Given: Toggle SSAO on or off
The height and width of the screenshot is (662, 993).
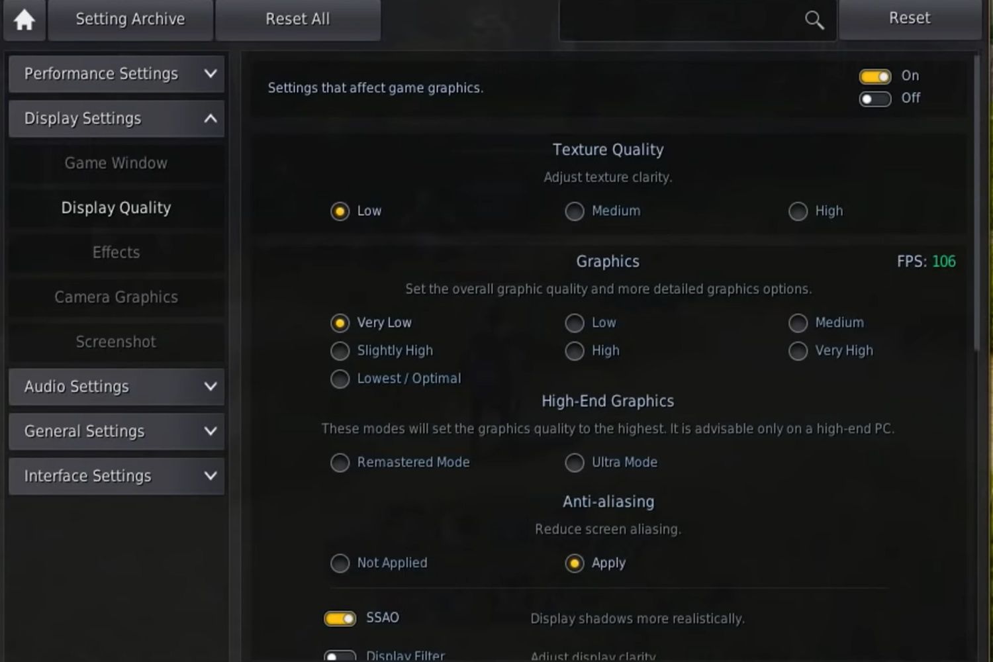Looking at the screenshot, I should pos(340,618).
